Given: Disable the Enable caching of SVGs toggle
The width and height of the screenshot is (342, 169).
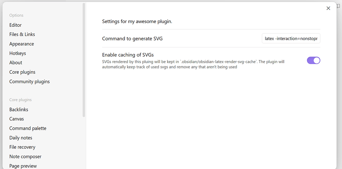Looking at the screenshot, I should 313,60.
